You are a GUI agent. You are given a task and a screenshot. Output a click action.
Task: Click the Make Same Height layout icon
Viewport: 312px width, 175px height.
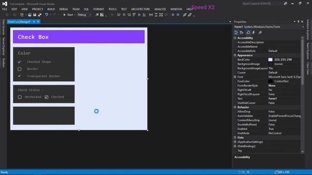[156, 15]
